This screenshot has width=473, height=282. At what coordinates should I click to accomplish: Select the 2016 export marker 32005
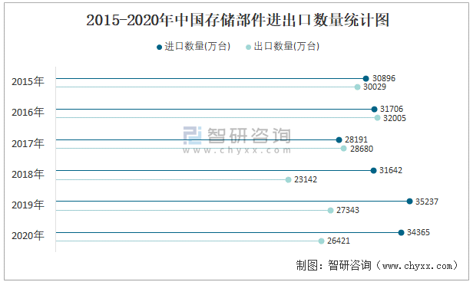tap(377, 118)
